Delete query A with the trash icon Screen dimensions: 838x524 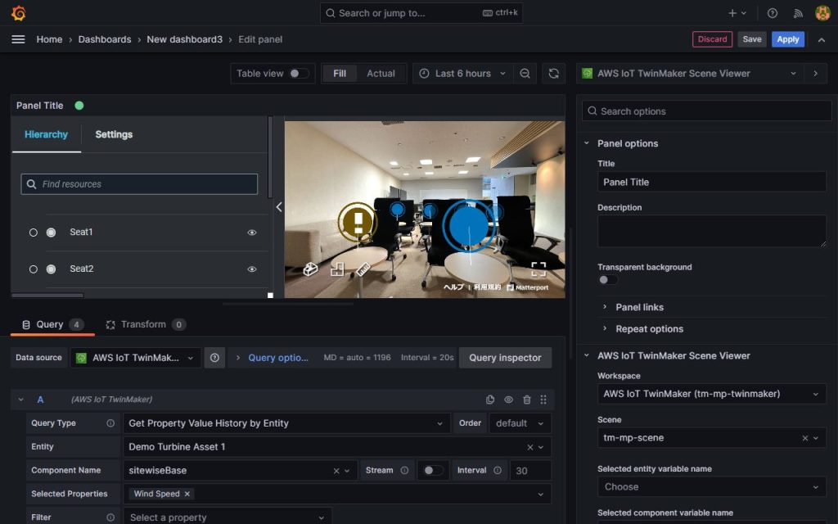point(526,399)
